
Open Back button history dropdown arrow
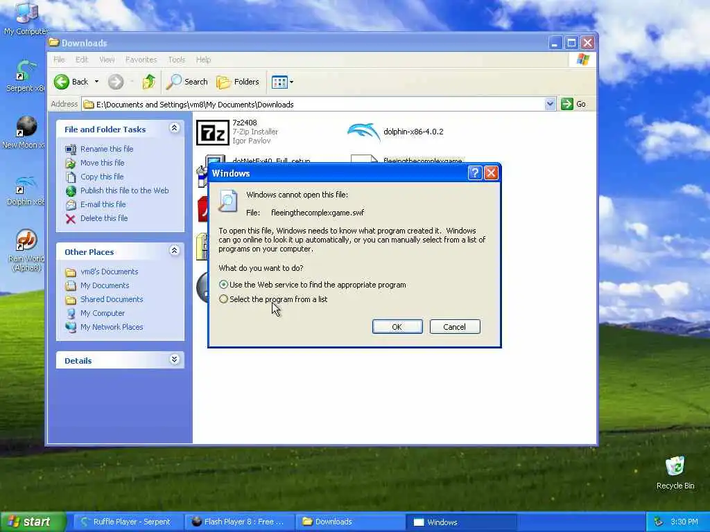[96, 82]
